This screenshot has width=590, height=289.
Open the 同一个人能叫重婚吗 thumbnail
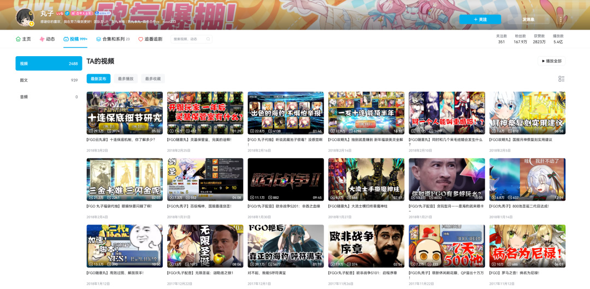coord(447,113)
